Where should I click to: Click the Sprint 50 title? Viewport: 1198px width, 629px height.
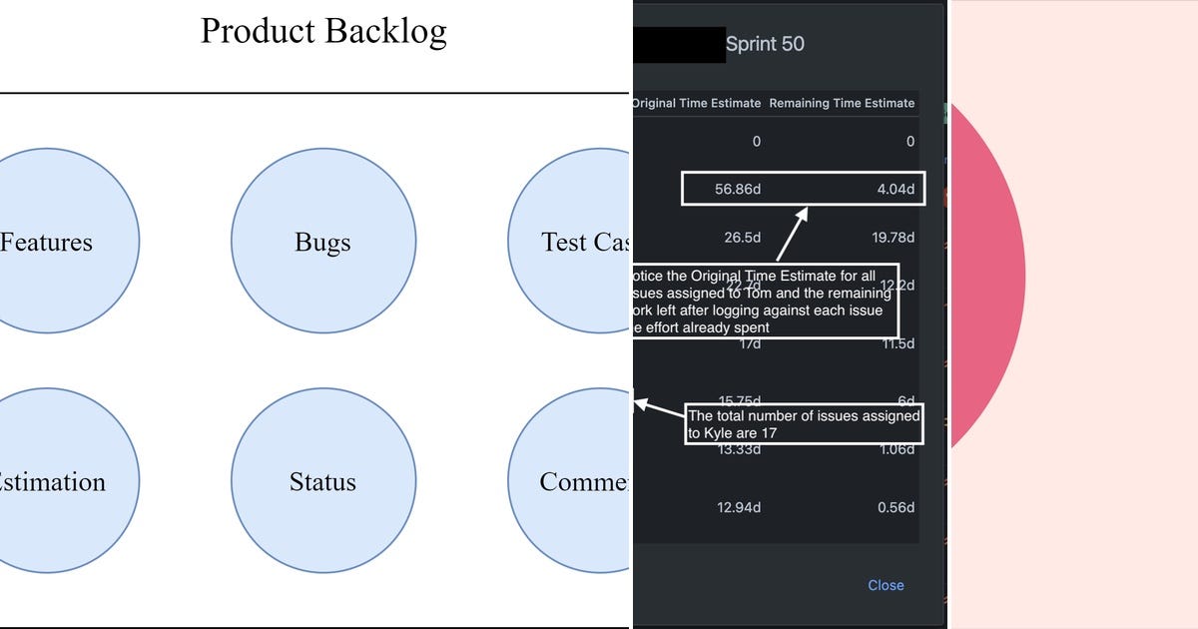pos(768,44)
